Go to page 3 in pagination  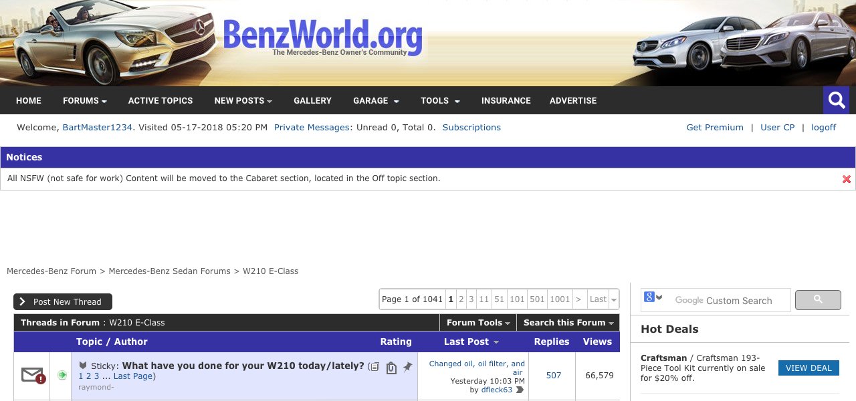click(x=471, y=299)
